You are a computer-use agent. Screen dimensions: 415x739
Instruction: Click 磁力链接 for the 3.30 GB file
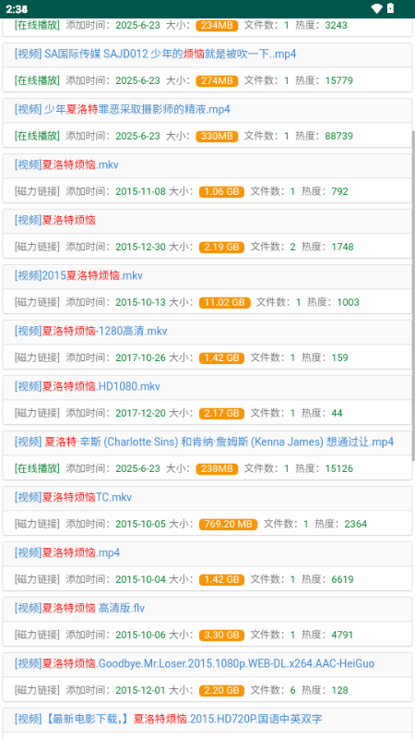click(x=37, y=635)
